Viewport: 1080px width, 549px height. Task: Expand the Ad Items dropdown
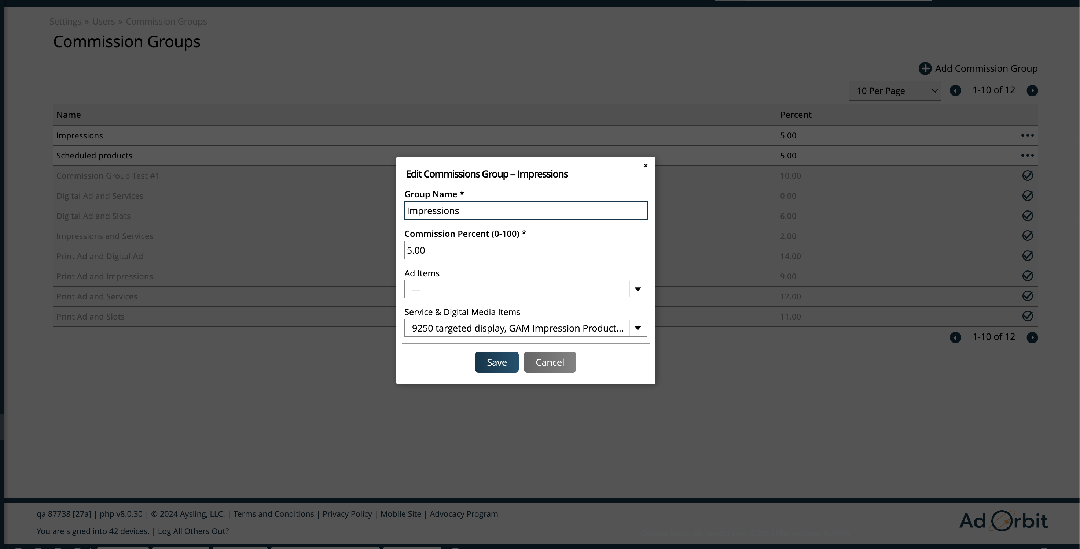point(637,289)
